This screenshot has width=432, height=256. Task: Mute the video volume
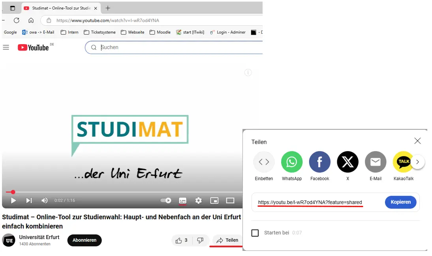[45, 200]
